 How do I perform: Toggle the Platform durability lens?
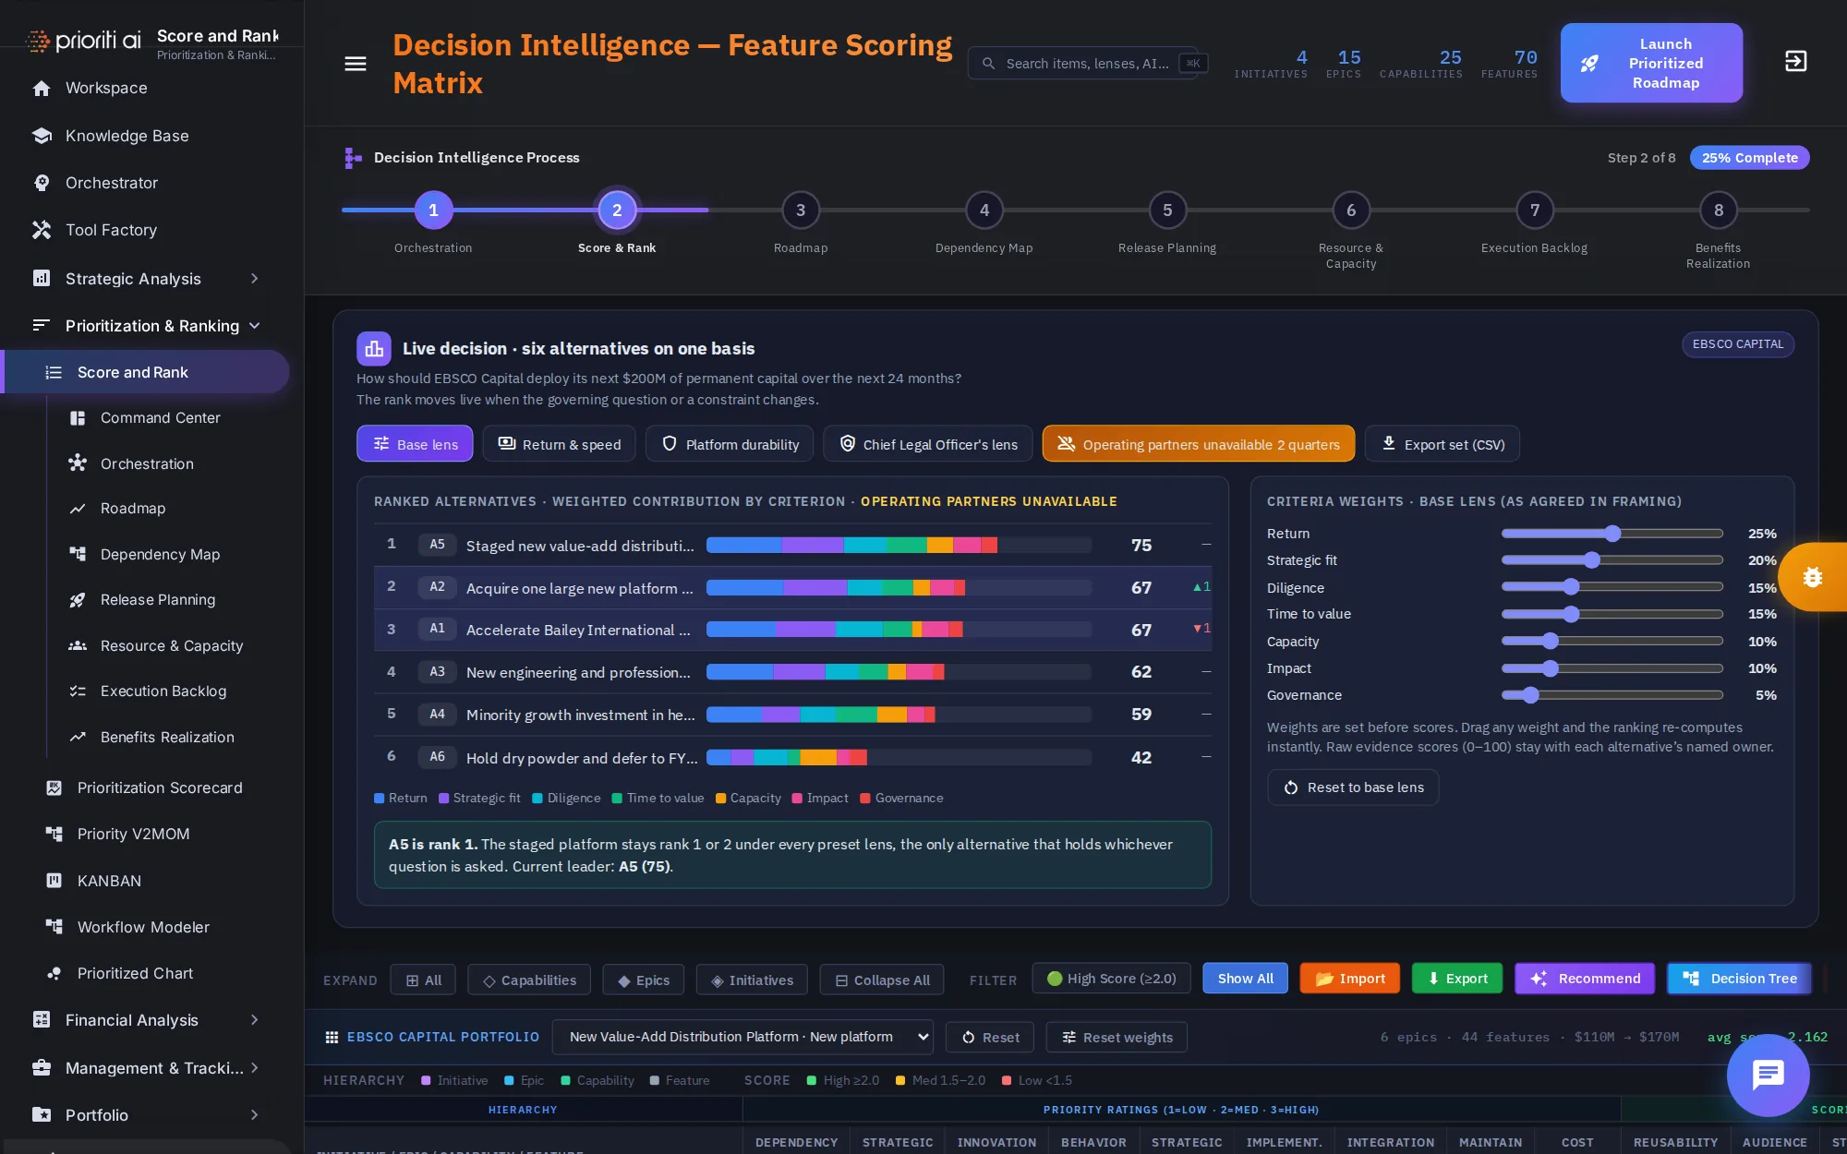click(730, 444)
